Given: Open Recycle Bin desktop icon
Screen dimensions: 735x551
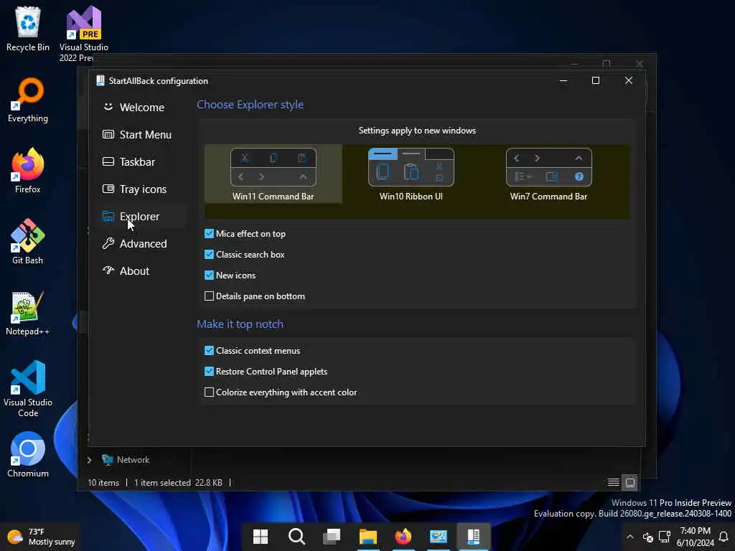Looking at the screenshot, I should pos(28,28).
